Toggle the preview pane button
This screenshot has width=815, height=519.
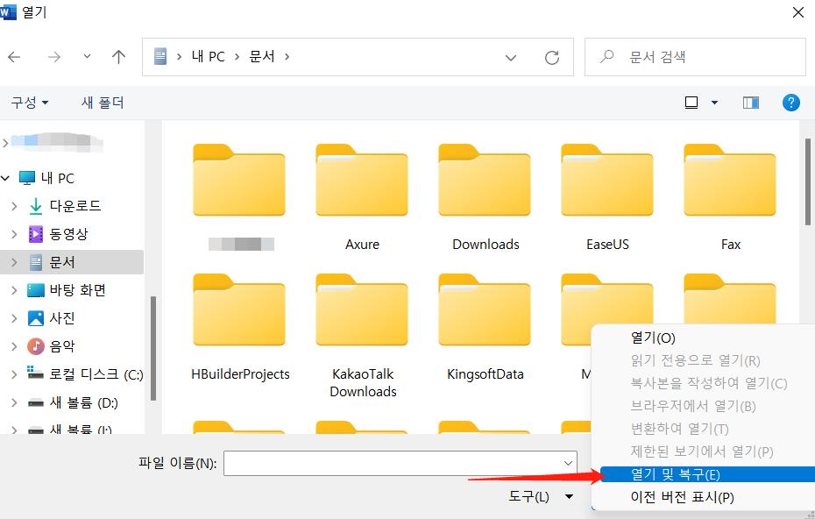pyautogui.click(x=750, y=102)
